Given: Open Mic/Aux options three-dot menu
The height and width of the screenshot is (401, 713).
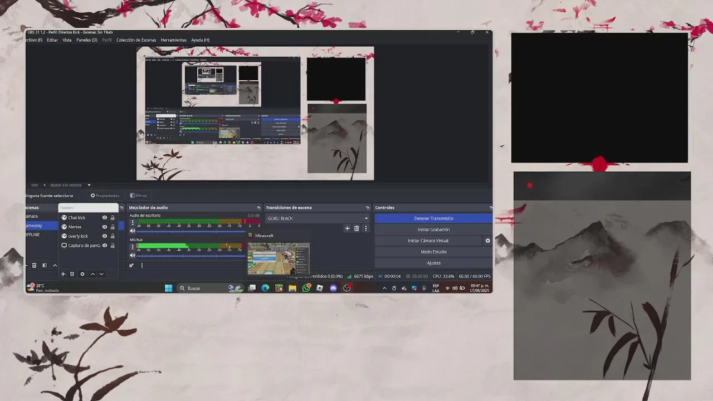Looking at the screenshot, I should (x=133, y=247).
